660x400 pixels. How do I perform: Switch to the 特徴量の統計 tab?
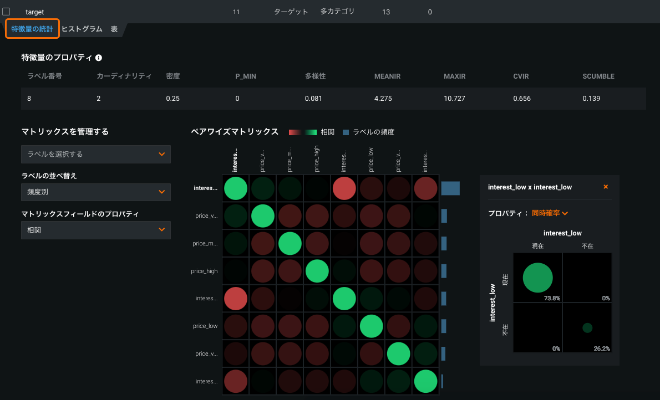pos(32,29)
